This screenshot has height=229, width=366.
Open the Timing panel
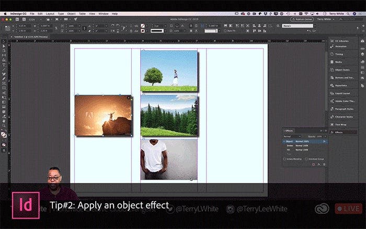[339, 54]
